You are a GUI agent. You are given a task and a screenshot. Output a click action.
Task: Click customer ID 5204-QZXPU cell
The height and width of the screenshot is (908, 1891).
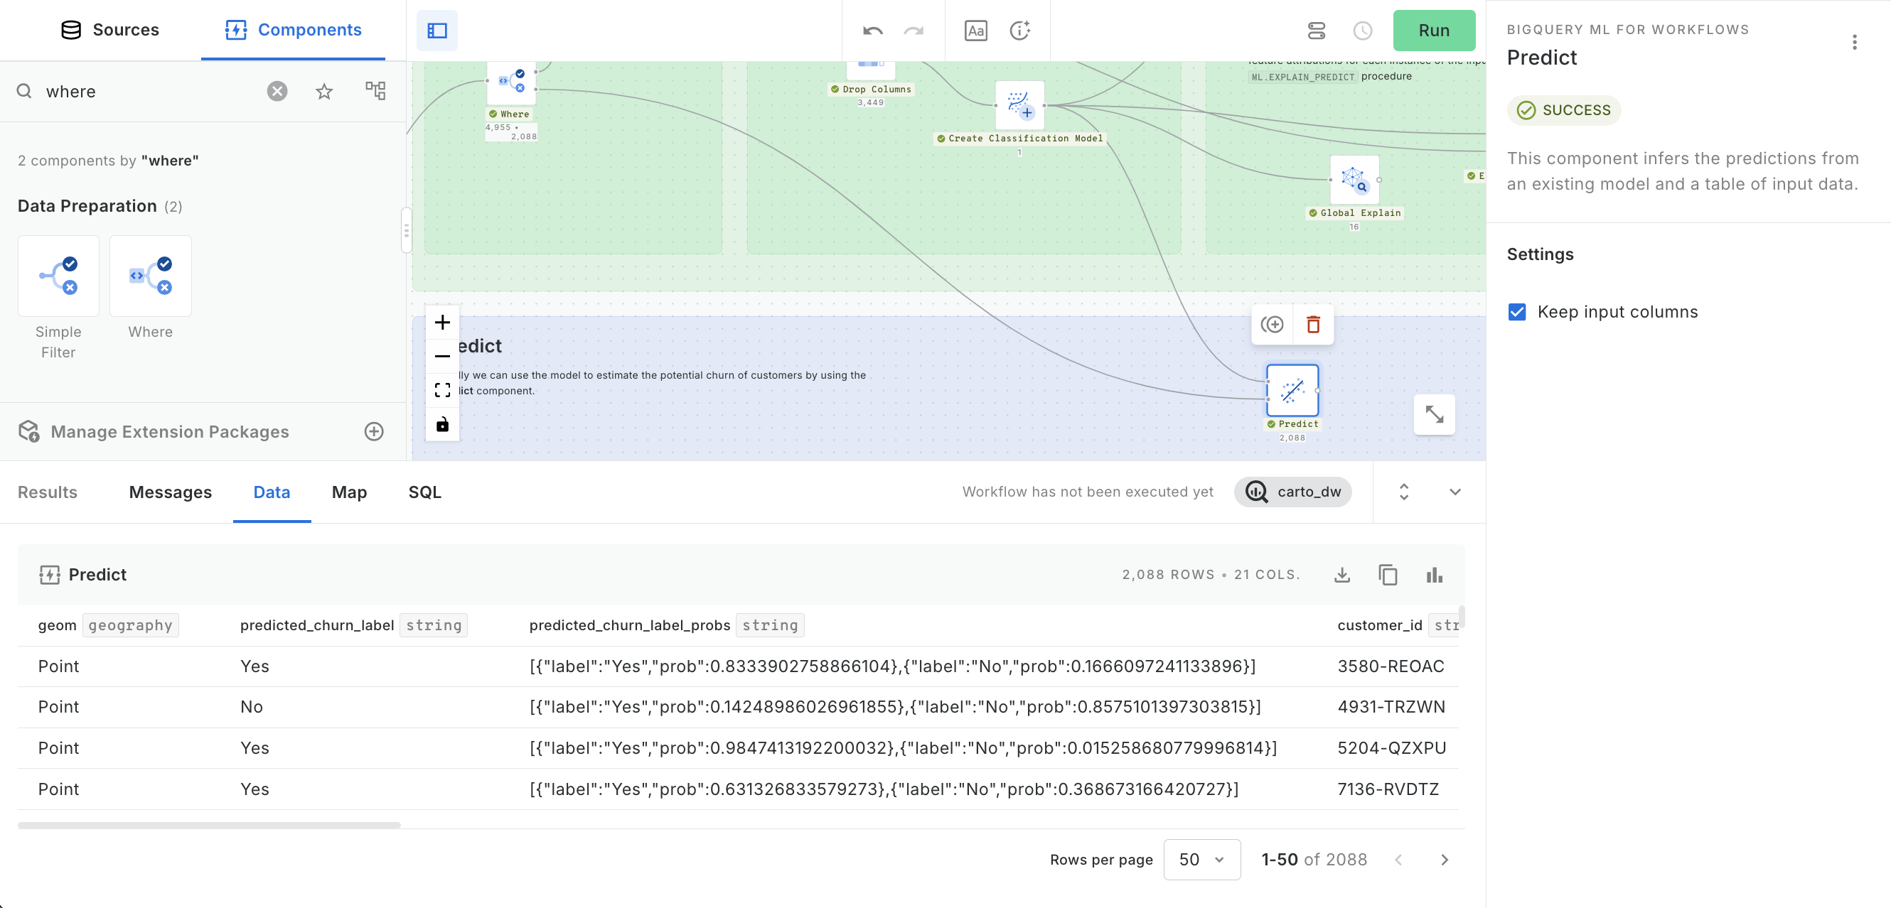pyautogui.click(x=1391, y=748)
